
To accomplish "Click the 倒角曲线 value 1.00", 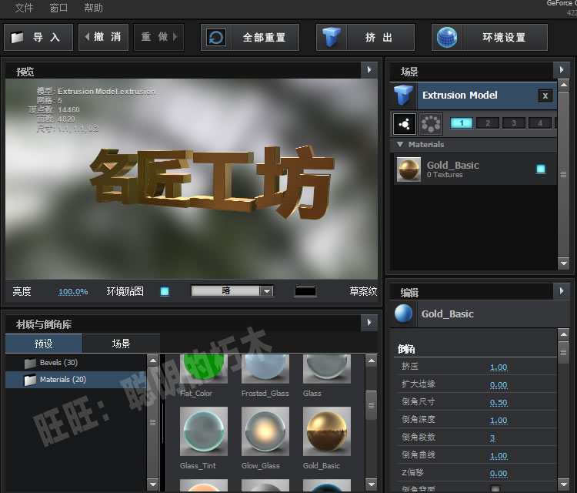I will click(499, 455).
